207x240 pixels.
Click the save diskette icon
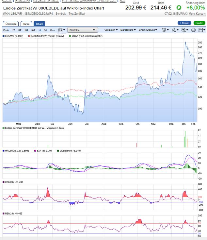[200, 30]
